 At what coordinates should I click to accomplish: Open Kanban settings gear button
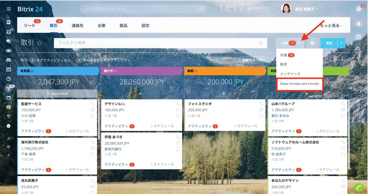pyautogui.click(x=312, y=43)
